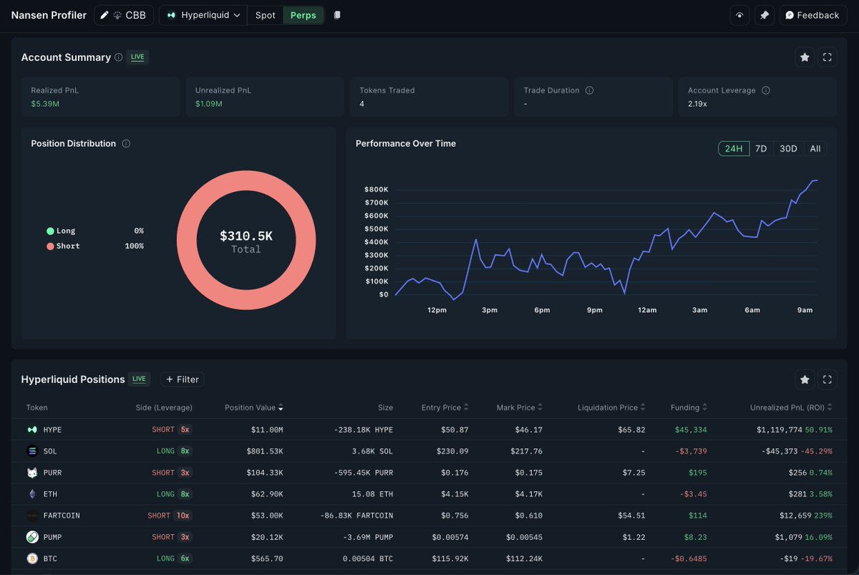Star the Account Summary panel
This screenshot has width=859, height=575.
pyautogui.click(x=805, y=57)
